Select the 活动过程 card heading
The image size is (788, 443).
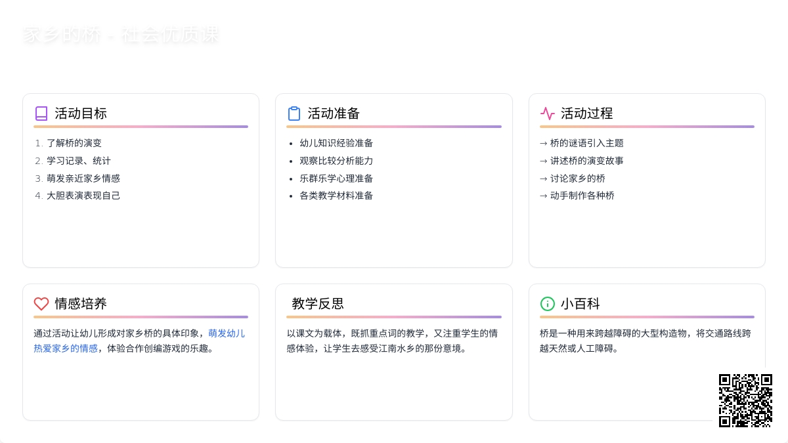(x=587, y=114)
